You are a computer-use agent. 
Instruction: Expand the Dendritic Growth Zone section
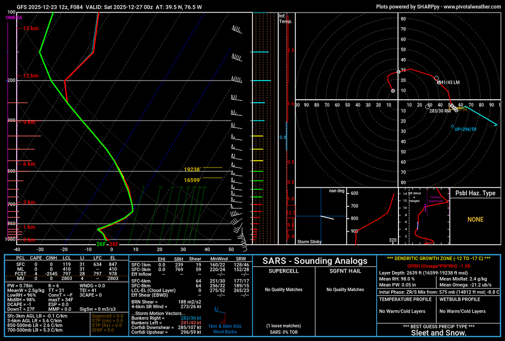(x=438, y=258)
